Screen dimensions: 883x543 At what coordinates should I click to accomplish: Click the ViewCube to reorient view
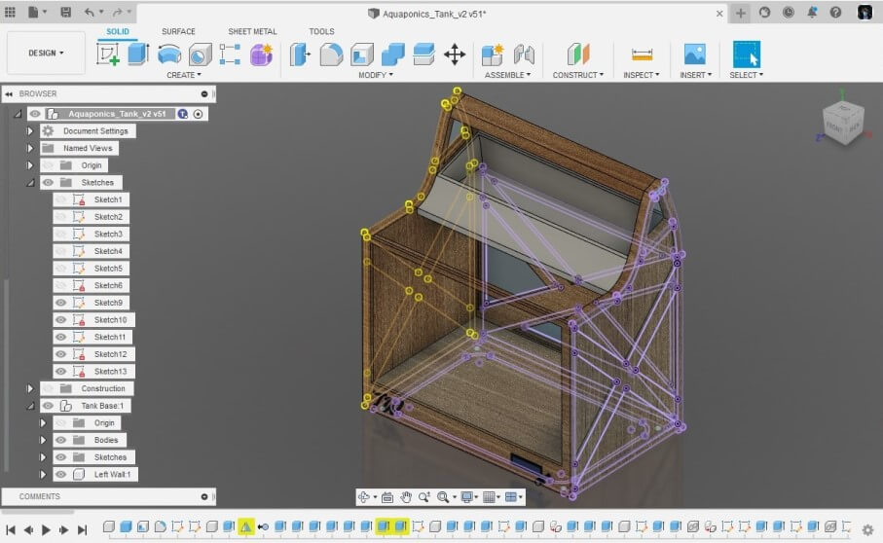(x=841, y=125)
